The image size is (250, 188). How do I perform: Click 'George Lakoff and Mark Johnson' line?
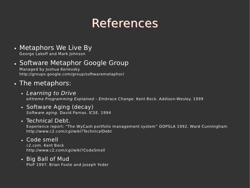click(x=52, y=54)
